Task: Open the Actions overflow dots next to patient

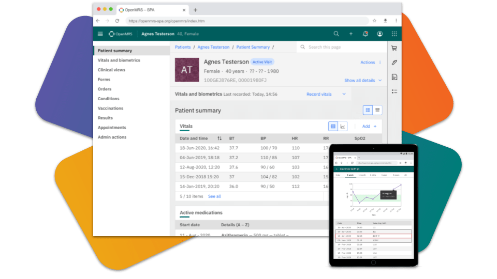Action: tap(380, 63)
